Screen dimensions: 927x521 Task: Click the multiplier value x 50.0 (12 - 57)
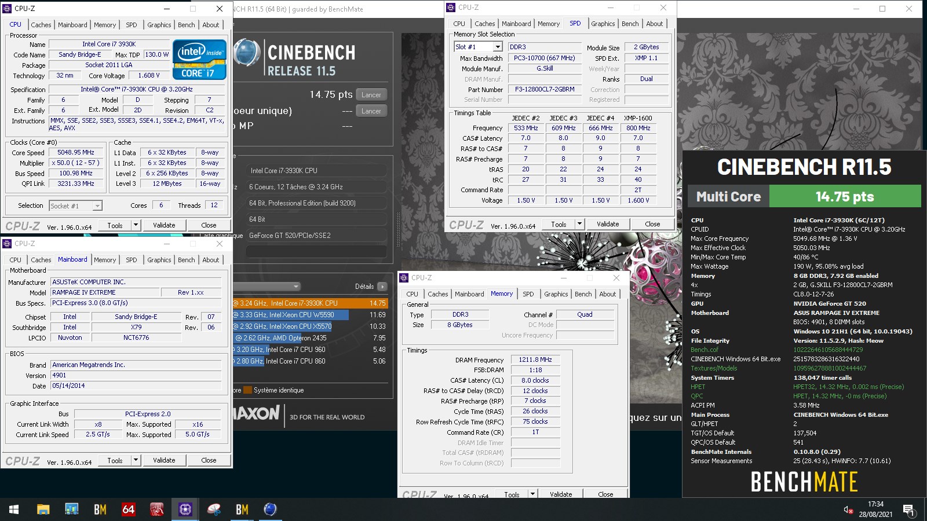[x=76, y=163]
